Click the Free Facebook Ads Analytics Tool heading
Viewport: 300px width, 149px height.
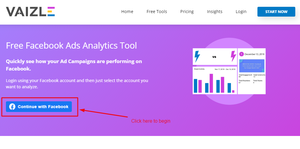[x=71, y=46]
